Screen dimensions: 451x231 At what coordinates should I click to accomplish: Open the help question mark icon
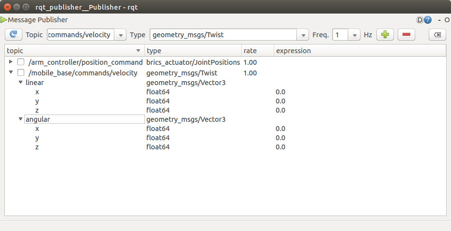point(428,20)
